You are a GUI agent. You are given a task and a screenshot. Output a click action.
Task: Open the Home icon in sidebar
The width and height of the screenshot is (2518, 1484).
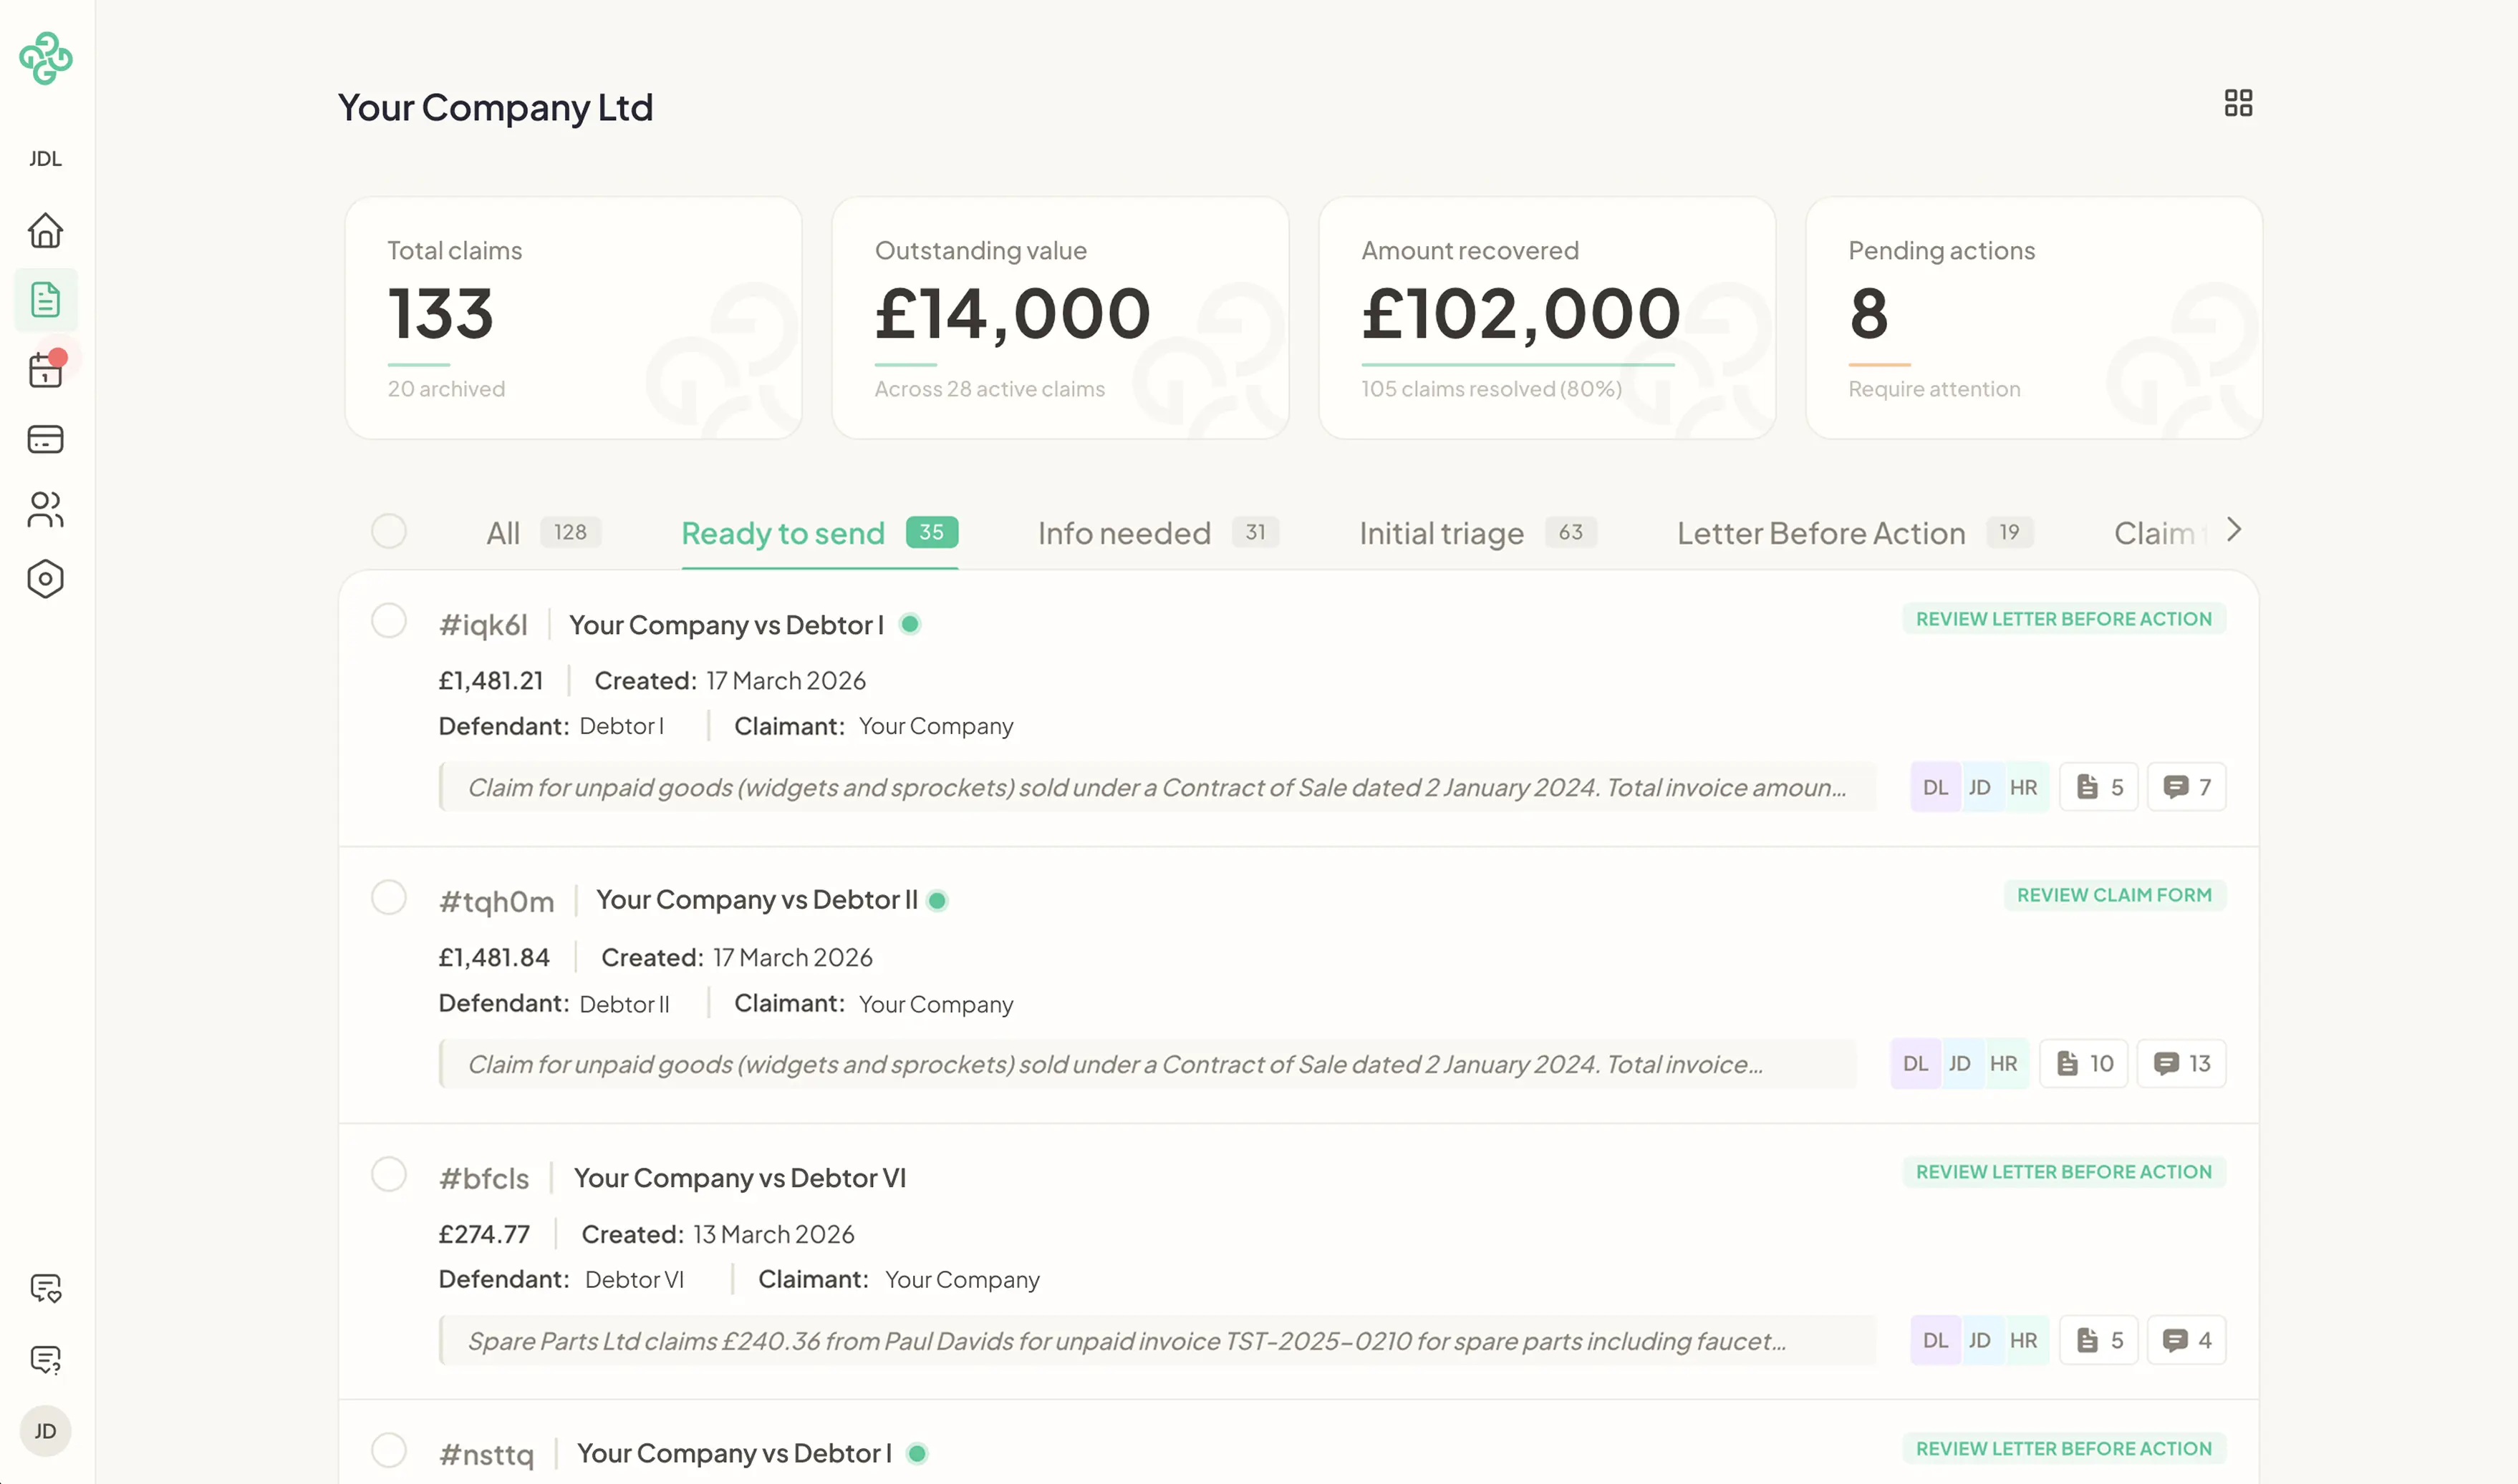tap(45, 231)
